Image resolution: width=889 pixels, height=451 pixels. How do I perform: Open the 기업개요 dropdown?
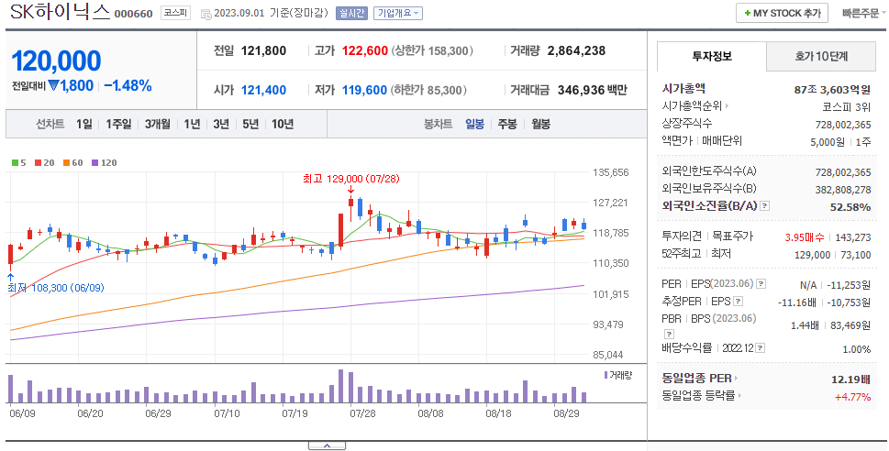tap(398, 13)
